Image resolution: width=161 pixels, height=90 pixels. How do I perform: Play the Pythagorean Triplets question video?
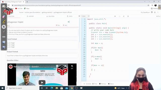[42, 82]
